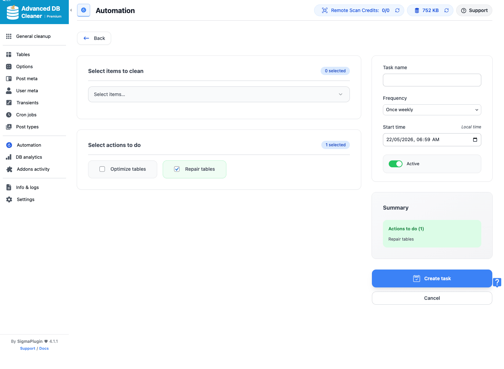Click into the Task name field
Image resolution: width=504 pixels, height=369 pixels.
432,80
